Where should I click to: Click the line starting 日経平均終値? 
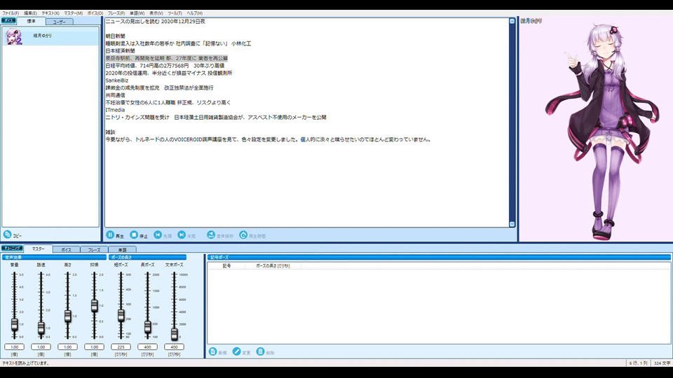point(165,66)
